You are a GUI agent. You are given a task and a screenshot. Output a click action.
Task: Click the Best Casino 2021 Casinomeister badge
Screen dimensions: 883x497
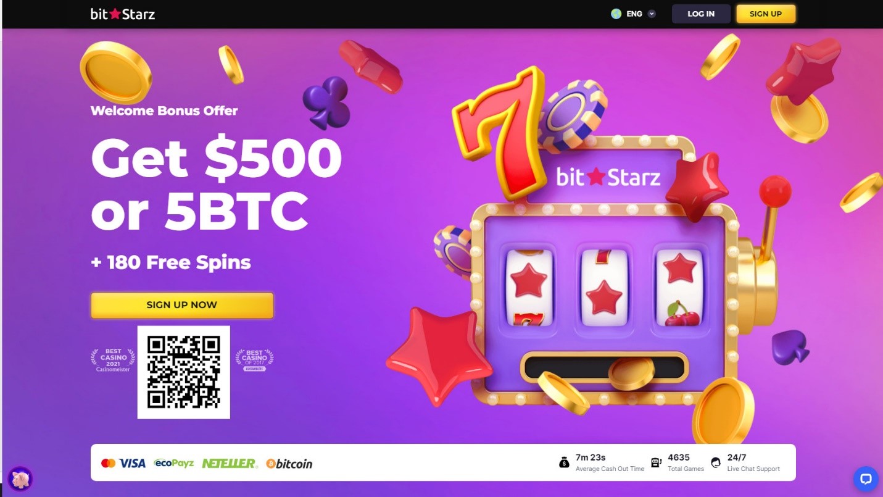pyautogui.click(x=113, y=360)
